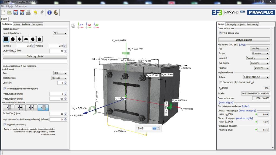
Task: Open the anchor filter Materiał dropdown
Action: click(x=258, y=58)
